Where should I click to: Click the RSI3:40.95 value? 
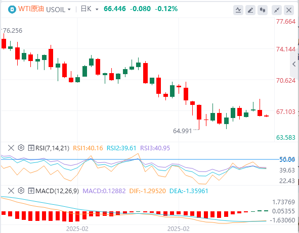155,148
